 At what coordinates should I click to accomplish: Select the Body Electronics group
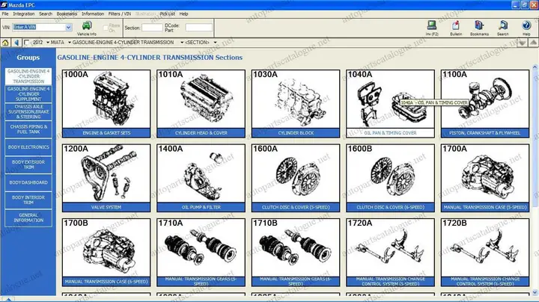[x=28, y=147]
